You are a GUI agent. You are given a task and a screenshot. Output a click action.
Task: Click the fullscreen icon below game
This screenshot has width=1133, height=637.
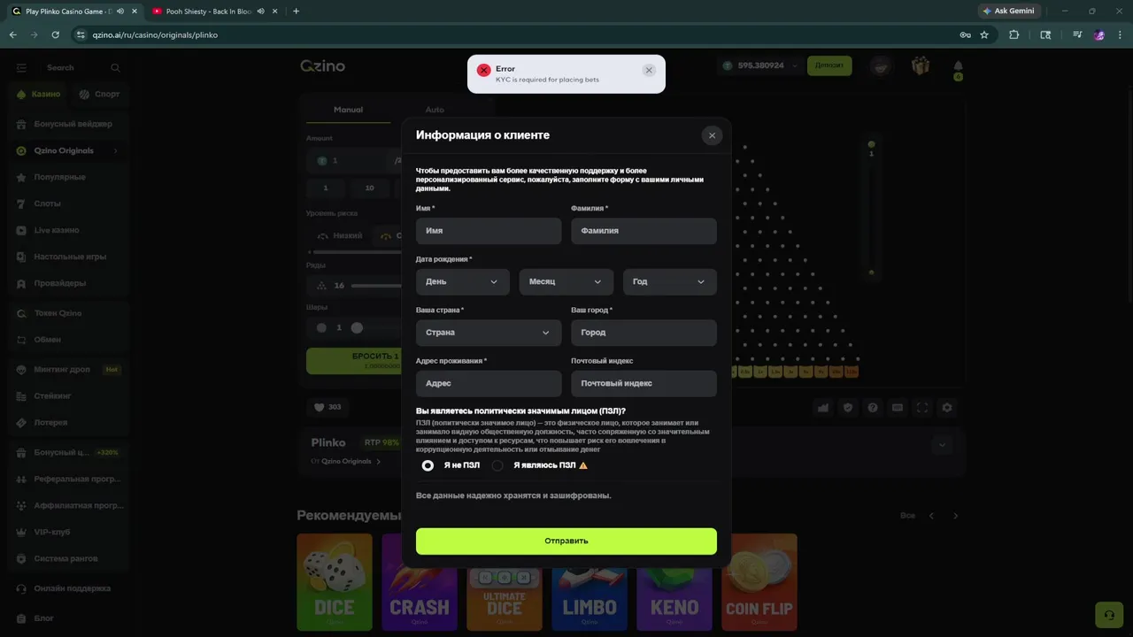pos(922,408)
